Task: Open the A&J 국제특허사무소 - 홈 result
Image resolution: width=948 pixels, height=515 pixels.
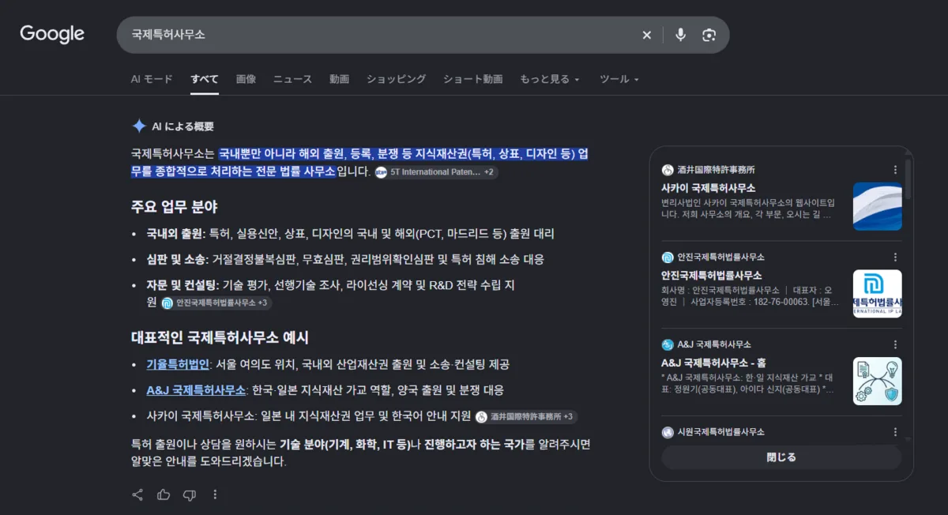Action: pos(714,363)
